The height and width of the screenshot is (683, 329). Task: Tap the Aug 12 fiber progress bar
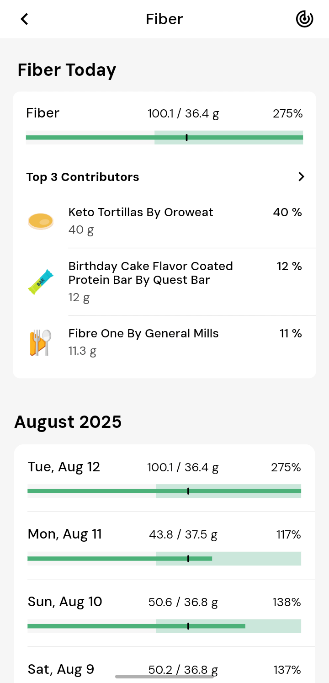coord(164,491)
